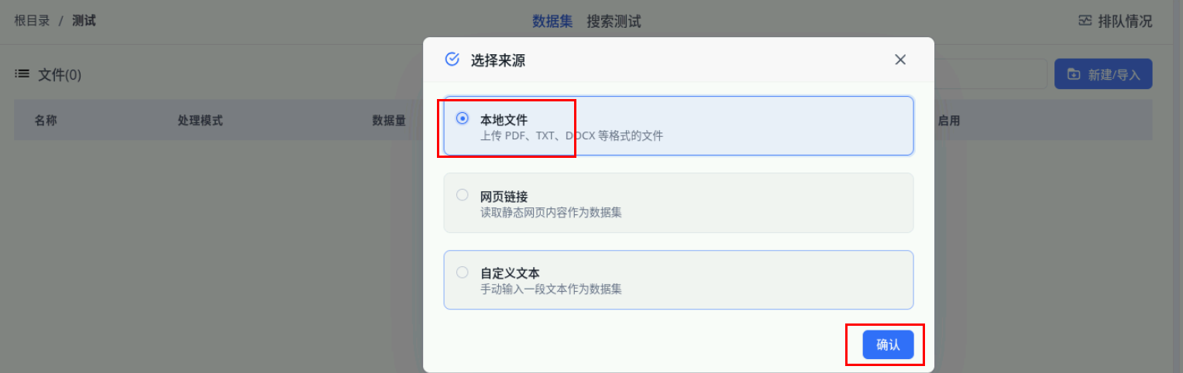Click the 测试 breadcrumb item

(x=84, y=21)
